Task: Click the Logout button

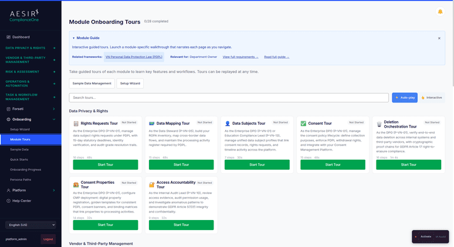Action: [48, 239]
